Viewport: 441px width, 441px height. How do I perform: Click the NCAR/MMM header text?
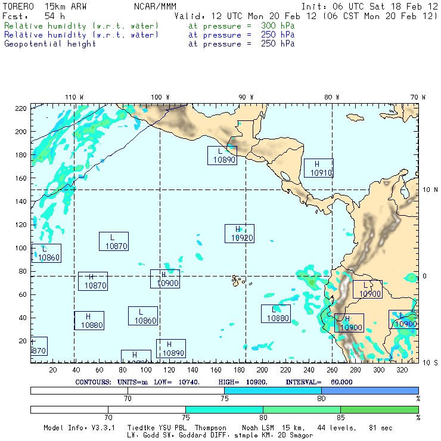(155, 6)
